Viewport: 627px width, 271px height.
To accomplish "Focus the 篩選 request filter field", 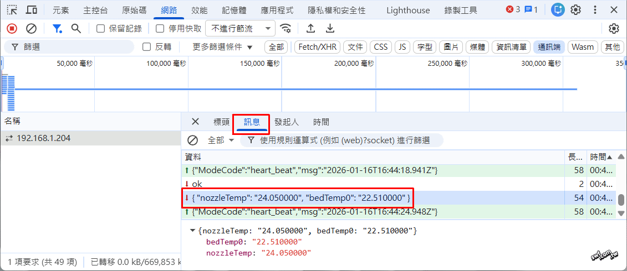I will pos(69,47).
